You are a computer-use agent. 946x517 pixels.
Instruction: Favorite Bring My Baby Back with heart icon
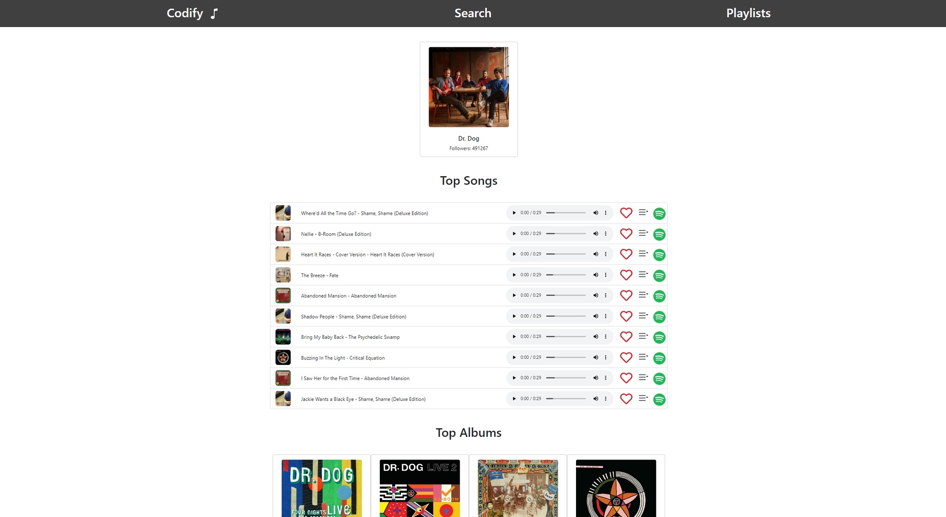tap(626, 337)
